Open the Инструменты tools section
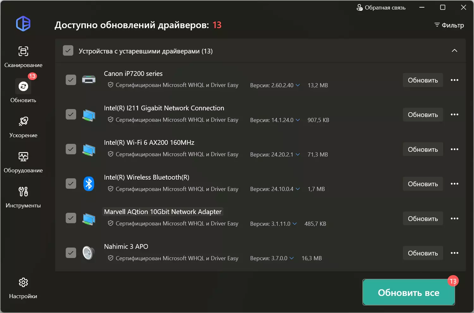The image size is (474, 313). click(23, 197)
